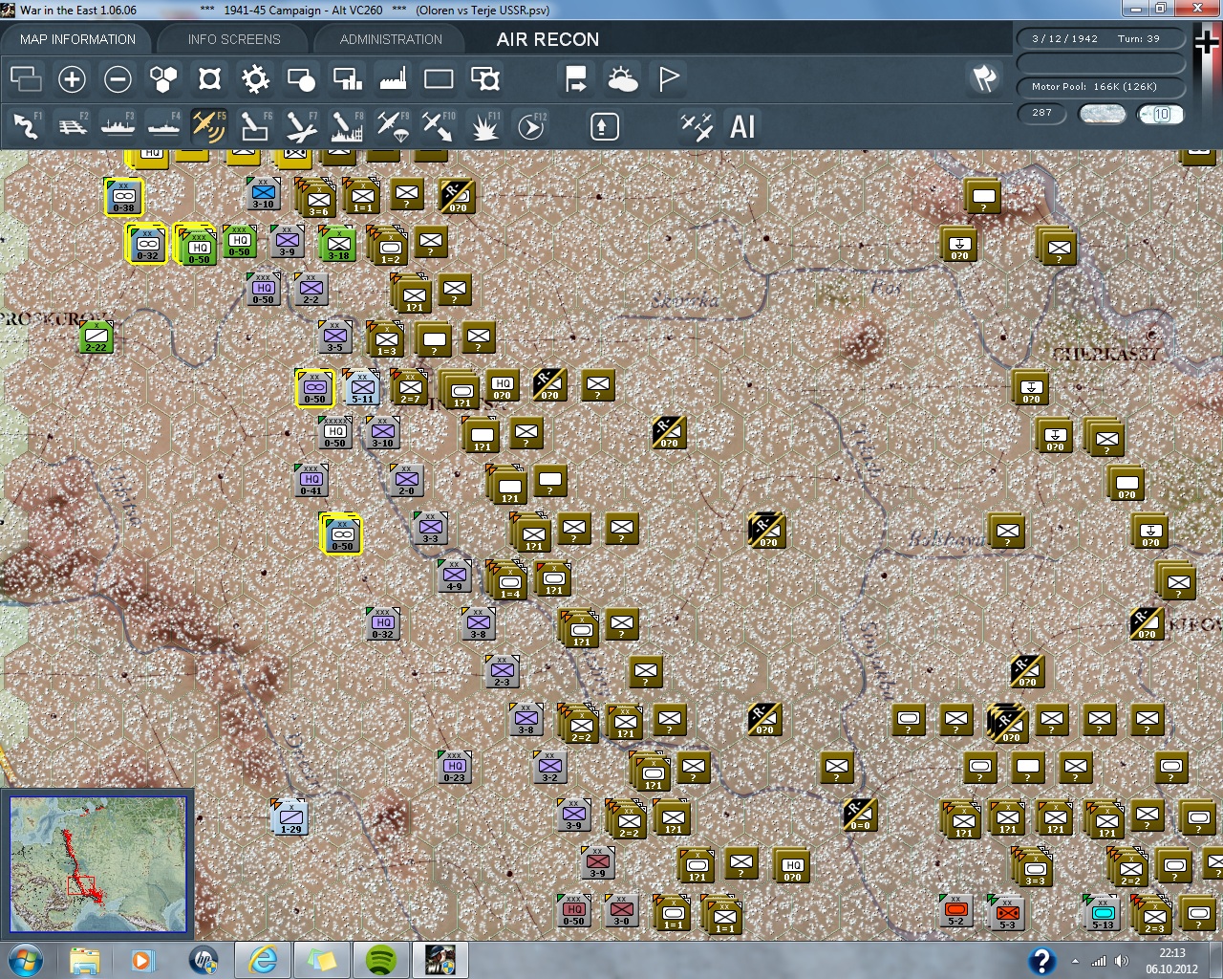The width and height of the screenshot is (1223, 979).
Task: Toggle the factory overlay icon
Action: tap(393, 78)
